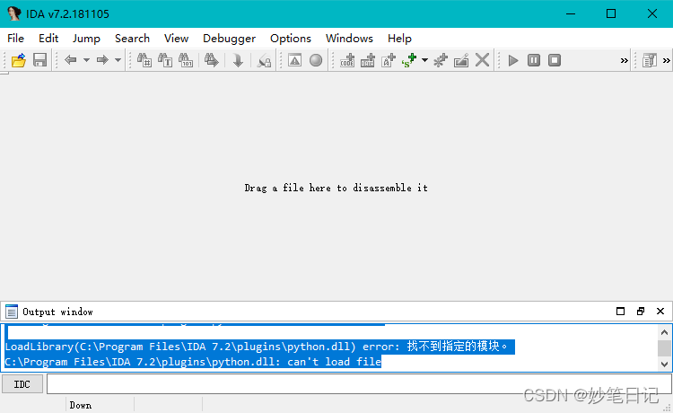The height and width of the screenshot is (413, 673).
Task: Open the Jump menu
Action: pyautogui.click(x=86, y=39)
